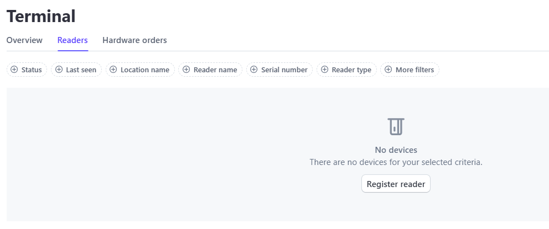Expand the Location name filter label

[145, 70]
